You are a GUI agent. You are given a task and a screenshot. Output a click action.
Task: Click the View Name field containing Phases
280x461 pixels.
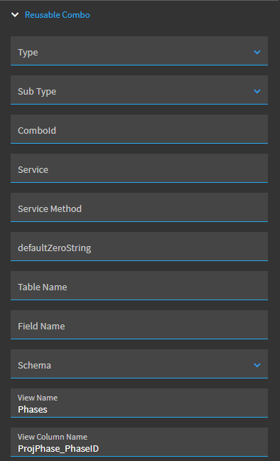(x=139, y=403)
